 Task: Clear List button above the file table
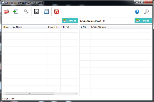click(70, 21)
